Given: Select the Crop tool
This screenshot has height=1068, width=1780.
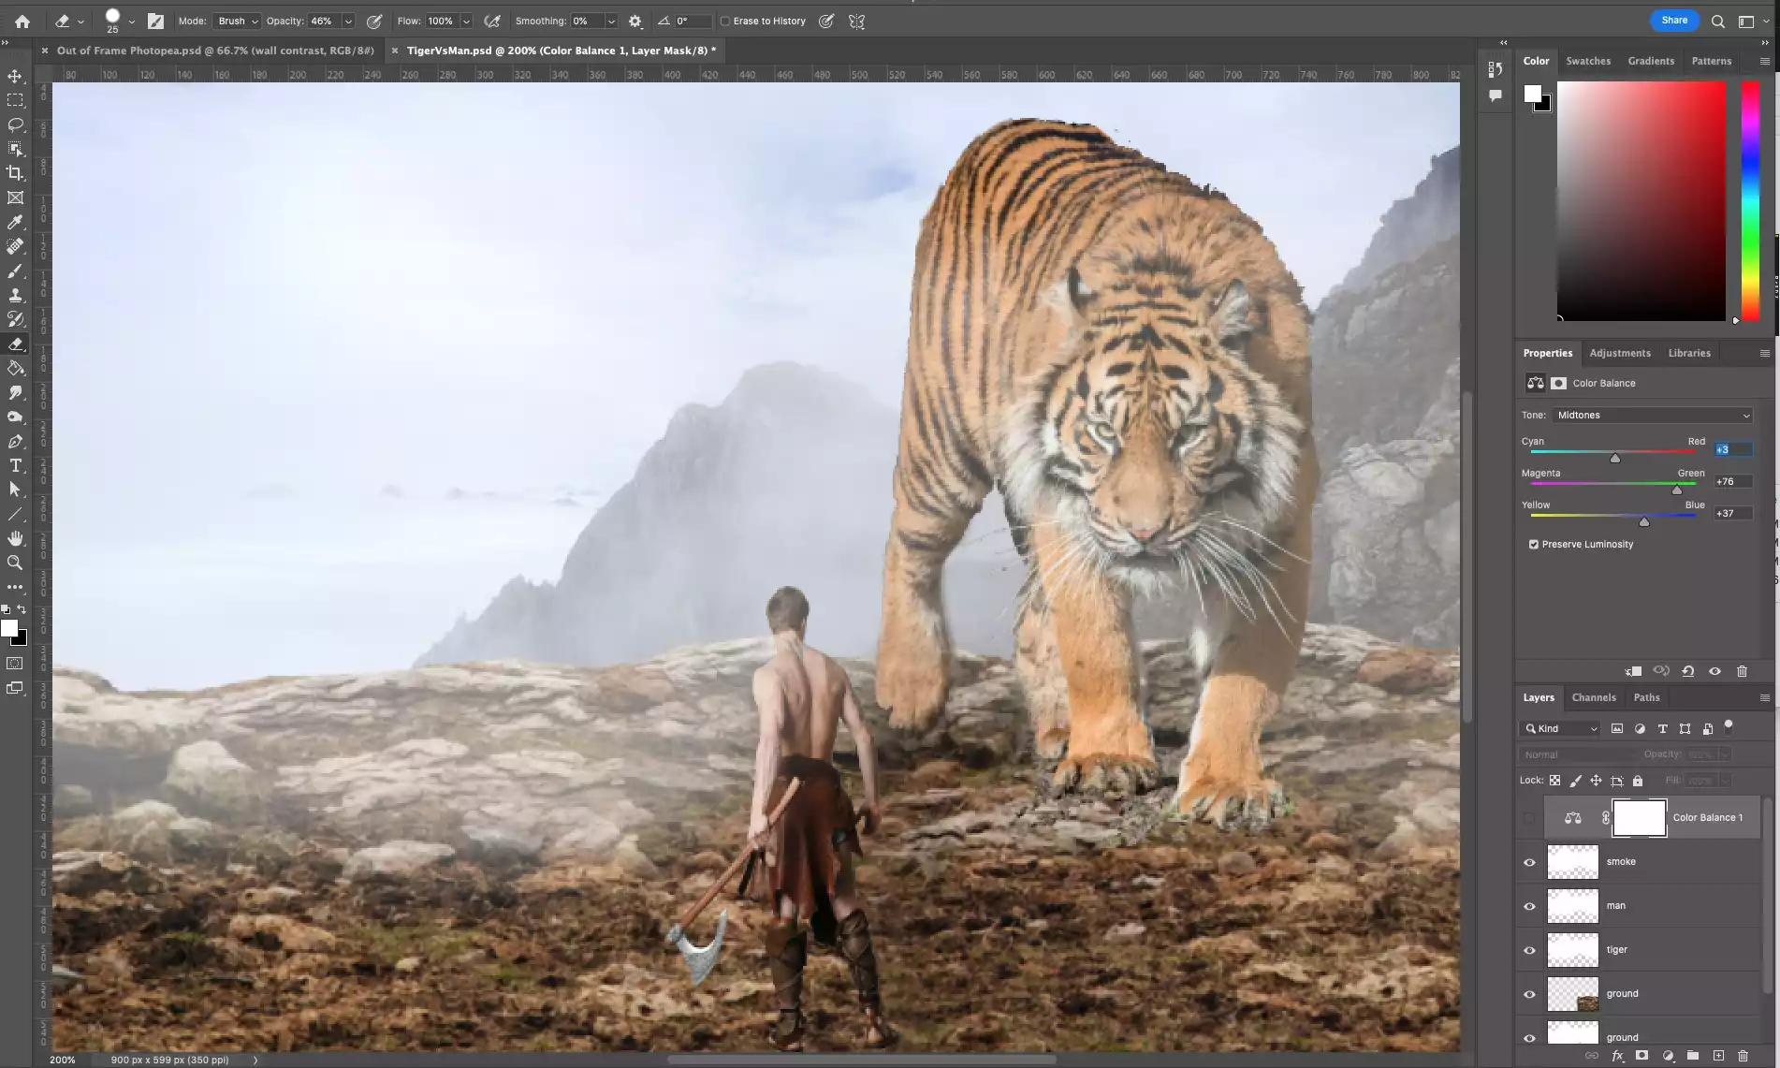Looking at the screenshot, I should tap(15, 173).
